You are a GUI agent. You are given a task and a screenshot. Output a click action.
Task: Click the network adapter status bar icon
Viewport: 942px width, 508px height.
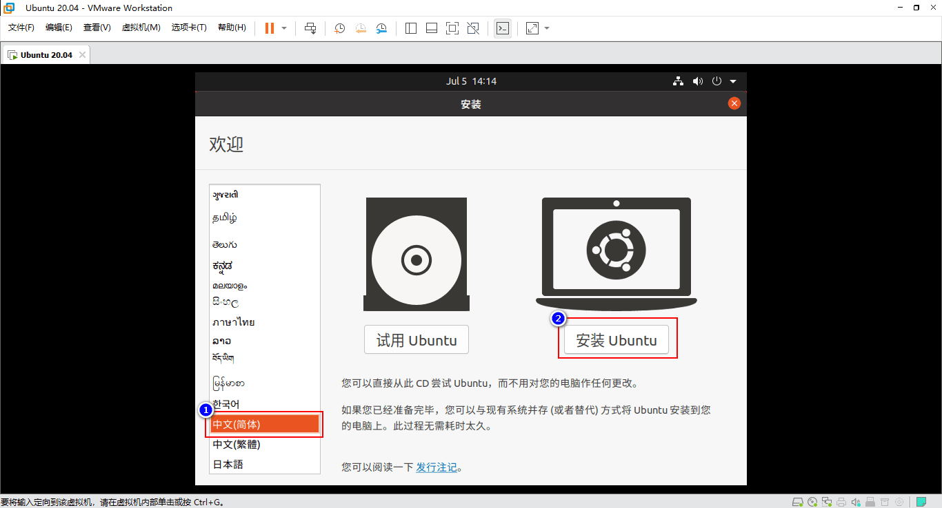[827, 502]
